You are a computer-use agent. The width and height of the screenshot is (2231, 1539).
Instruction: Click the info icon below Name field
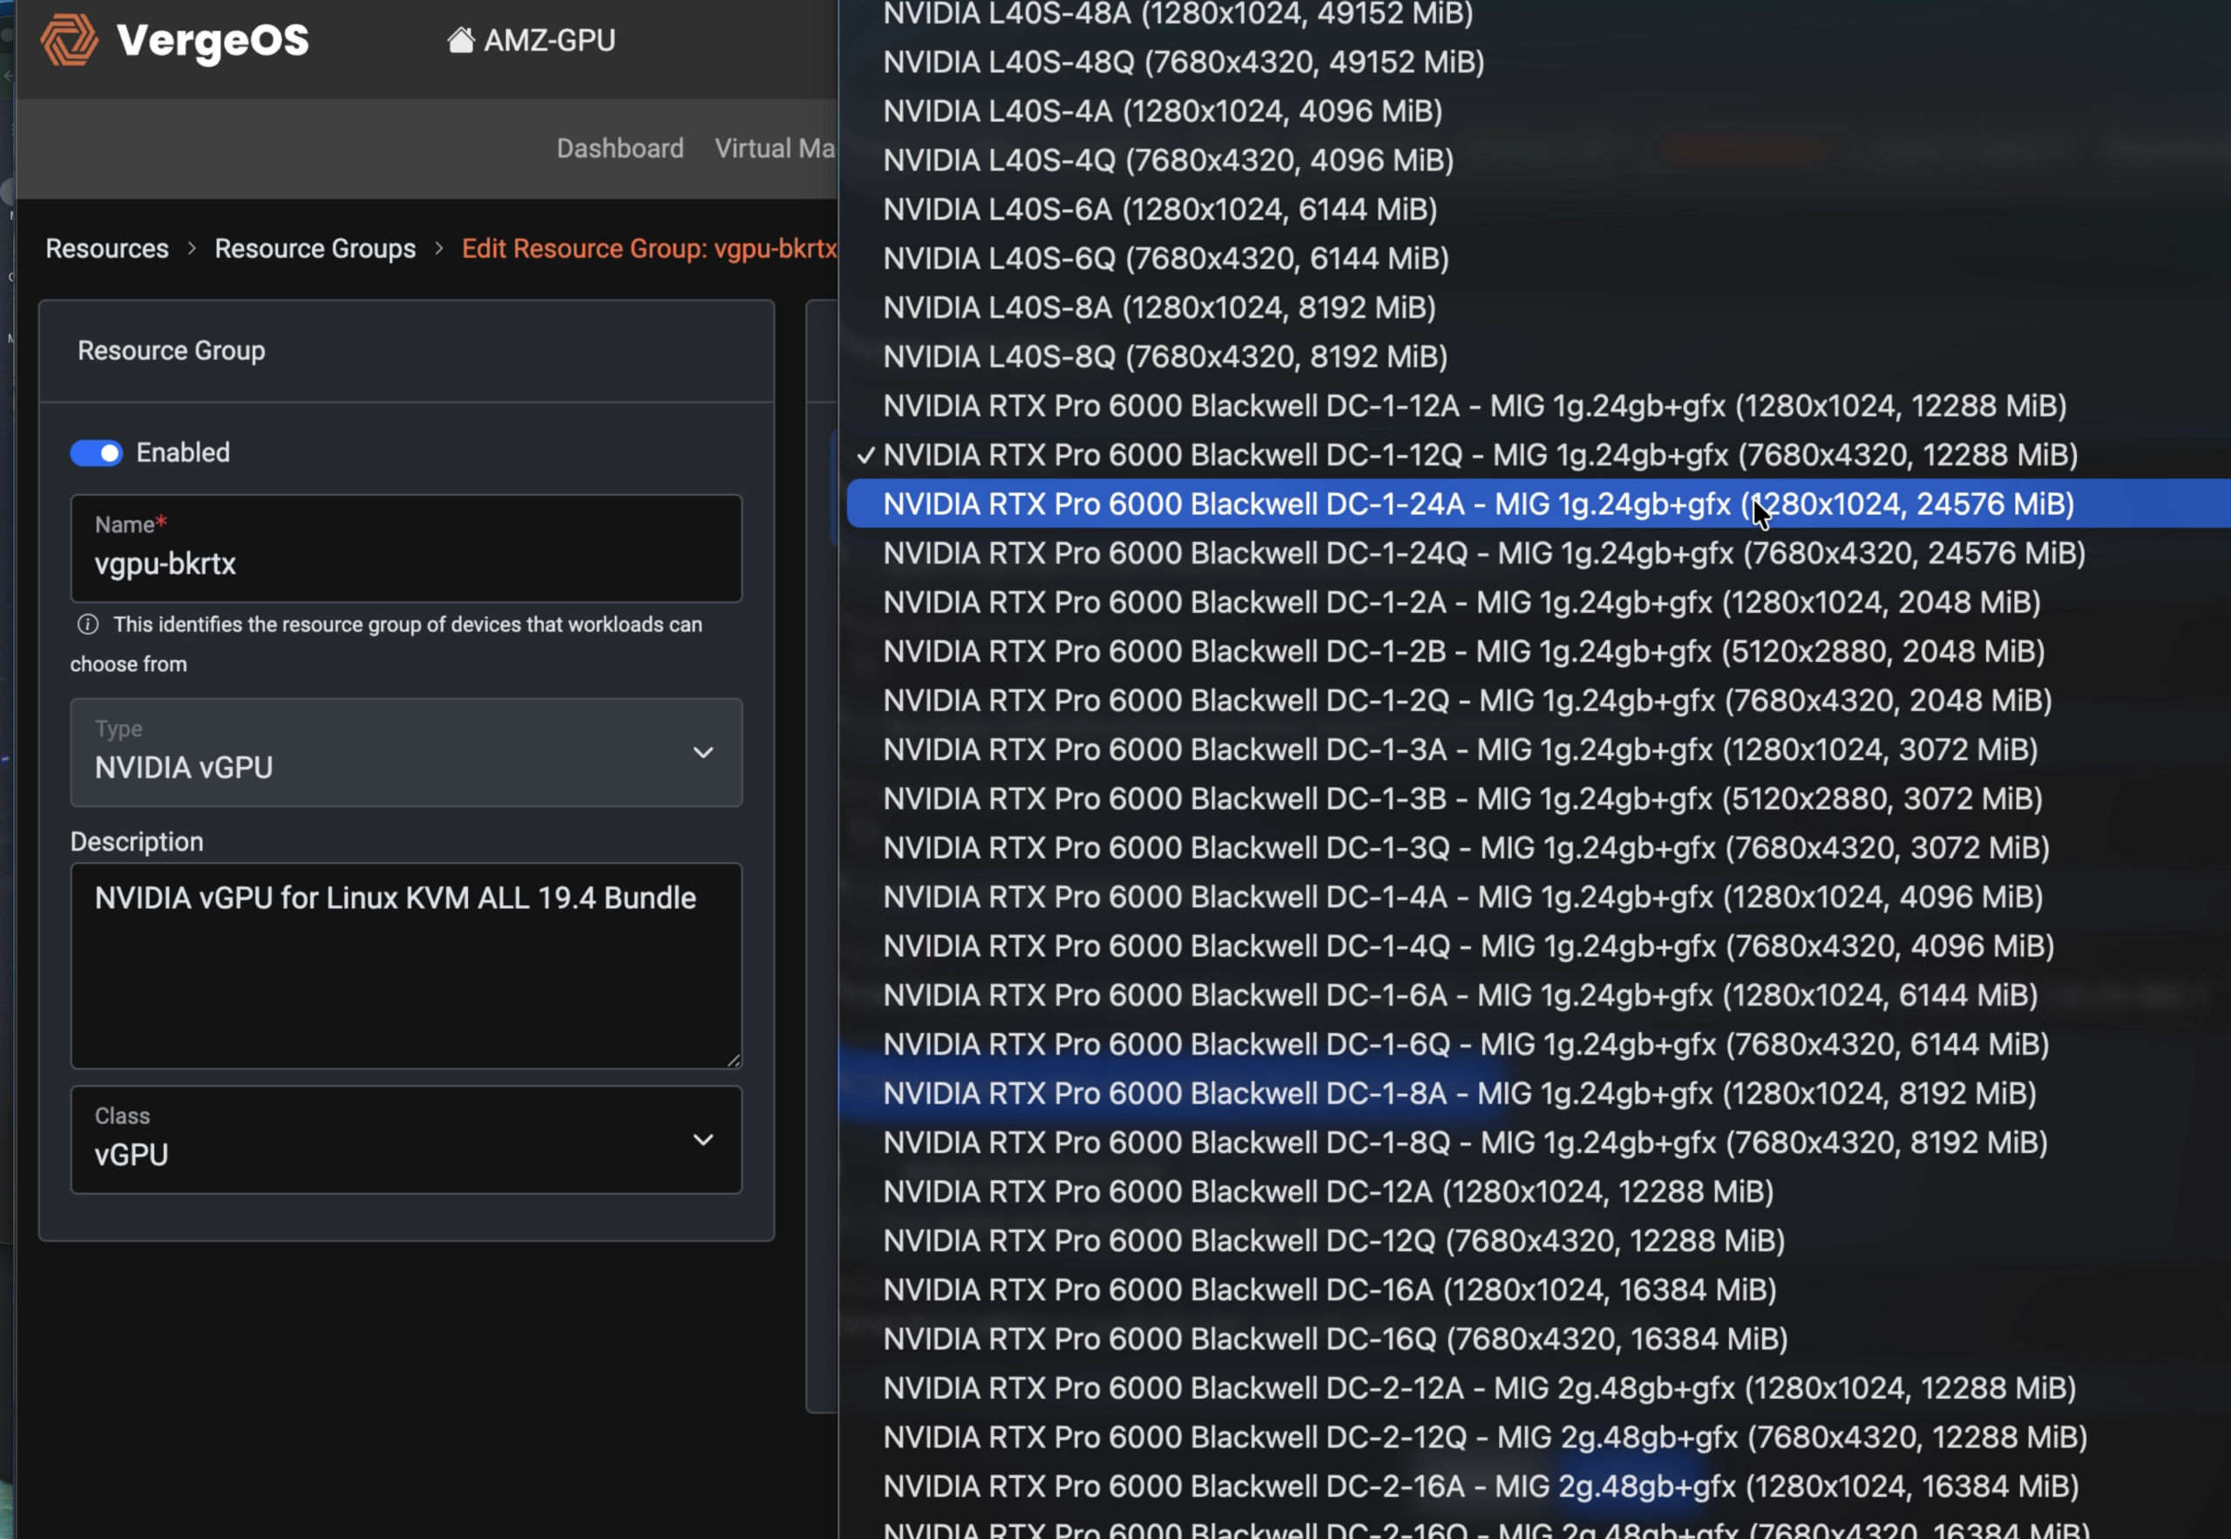(x=88, y=625)
